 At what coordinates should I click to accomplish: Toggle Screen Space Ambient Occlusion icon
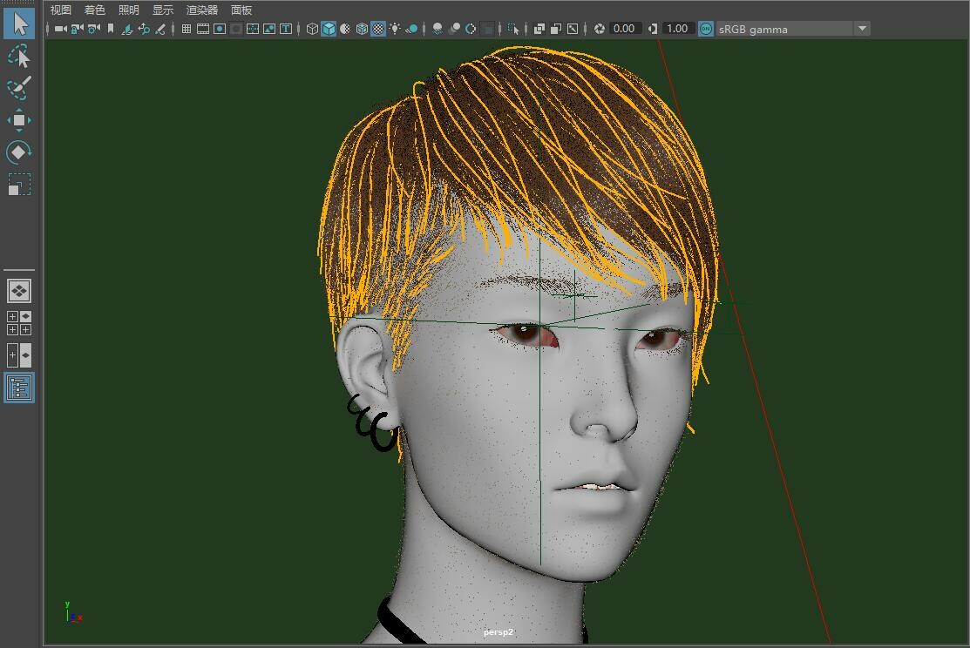[438, 29]
